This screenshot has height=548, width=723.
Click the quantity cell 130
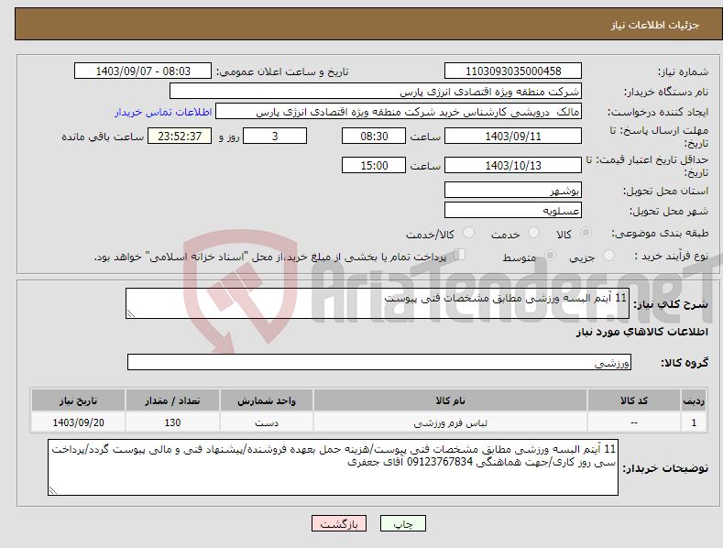(x=172, y=422)
